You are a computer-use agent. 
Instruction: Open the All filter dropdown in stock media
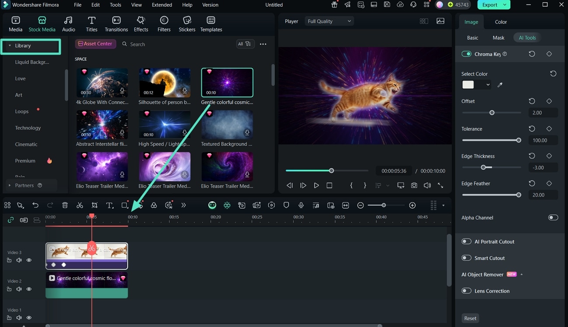(x=245, y=44)
